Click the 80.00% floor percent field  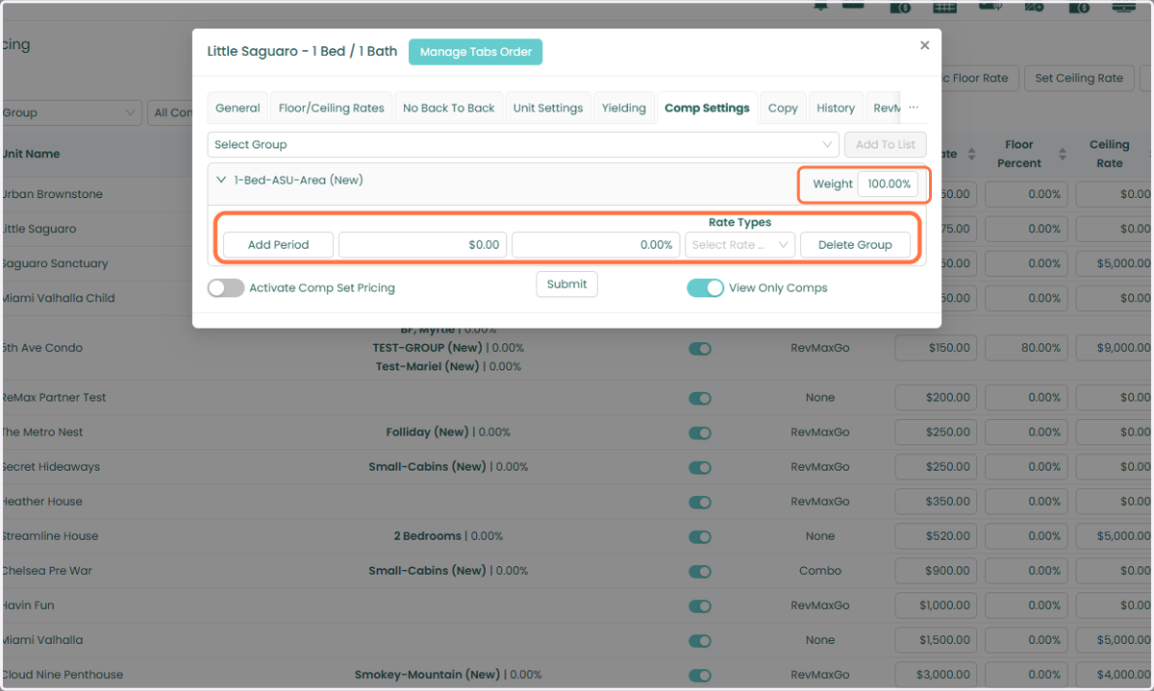point(1026,348)
